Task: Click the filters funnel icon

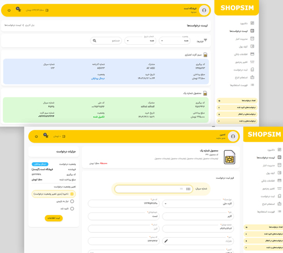Action: tap(205, 40)
